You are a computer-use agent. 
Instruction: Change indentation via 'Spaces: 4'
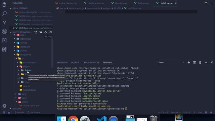176,113
